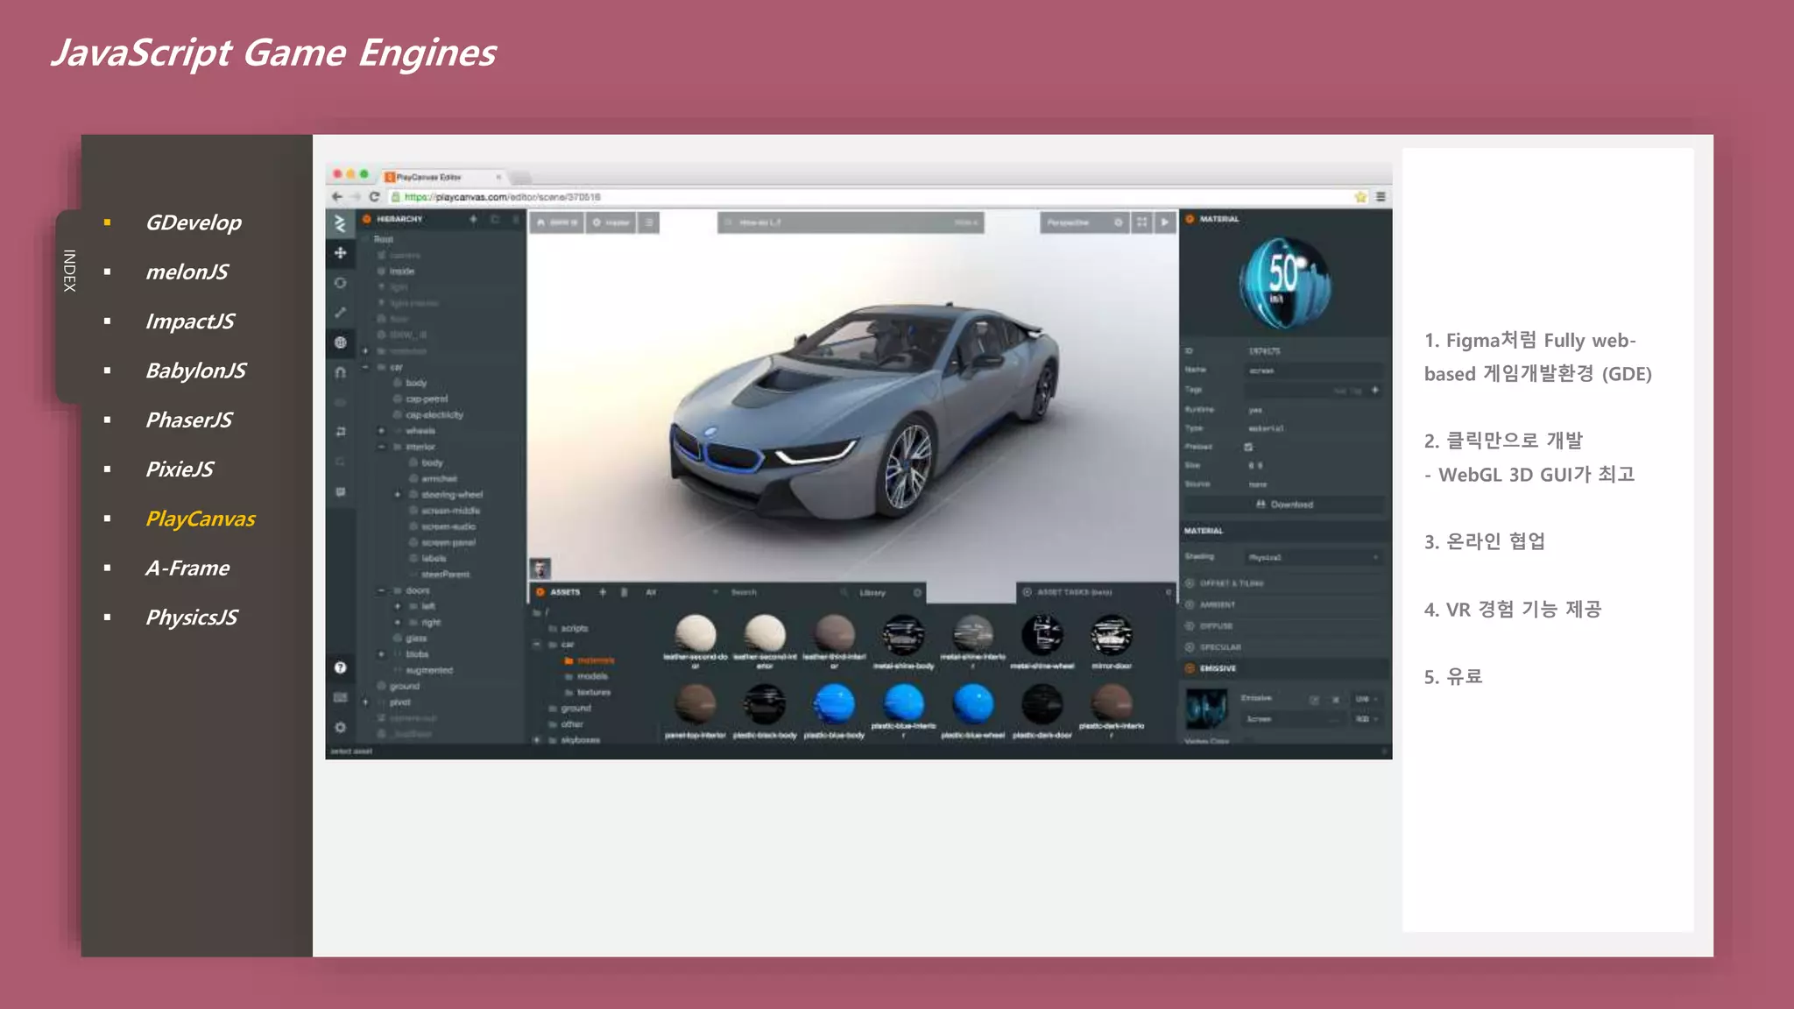
Task: Select the Scale resize gizmo tool
Action: (340, 313)
